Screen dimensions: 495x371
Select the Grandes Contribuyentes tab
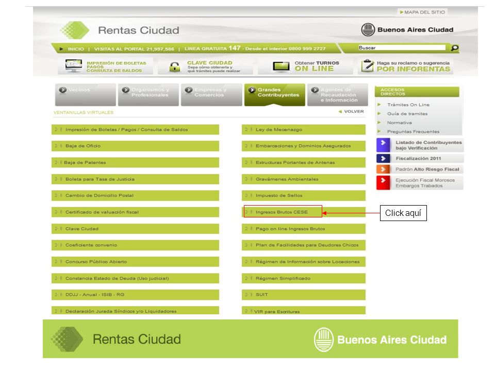[275, 95]
